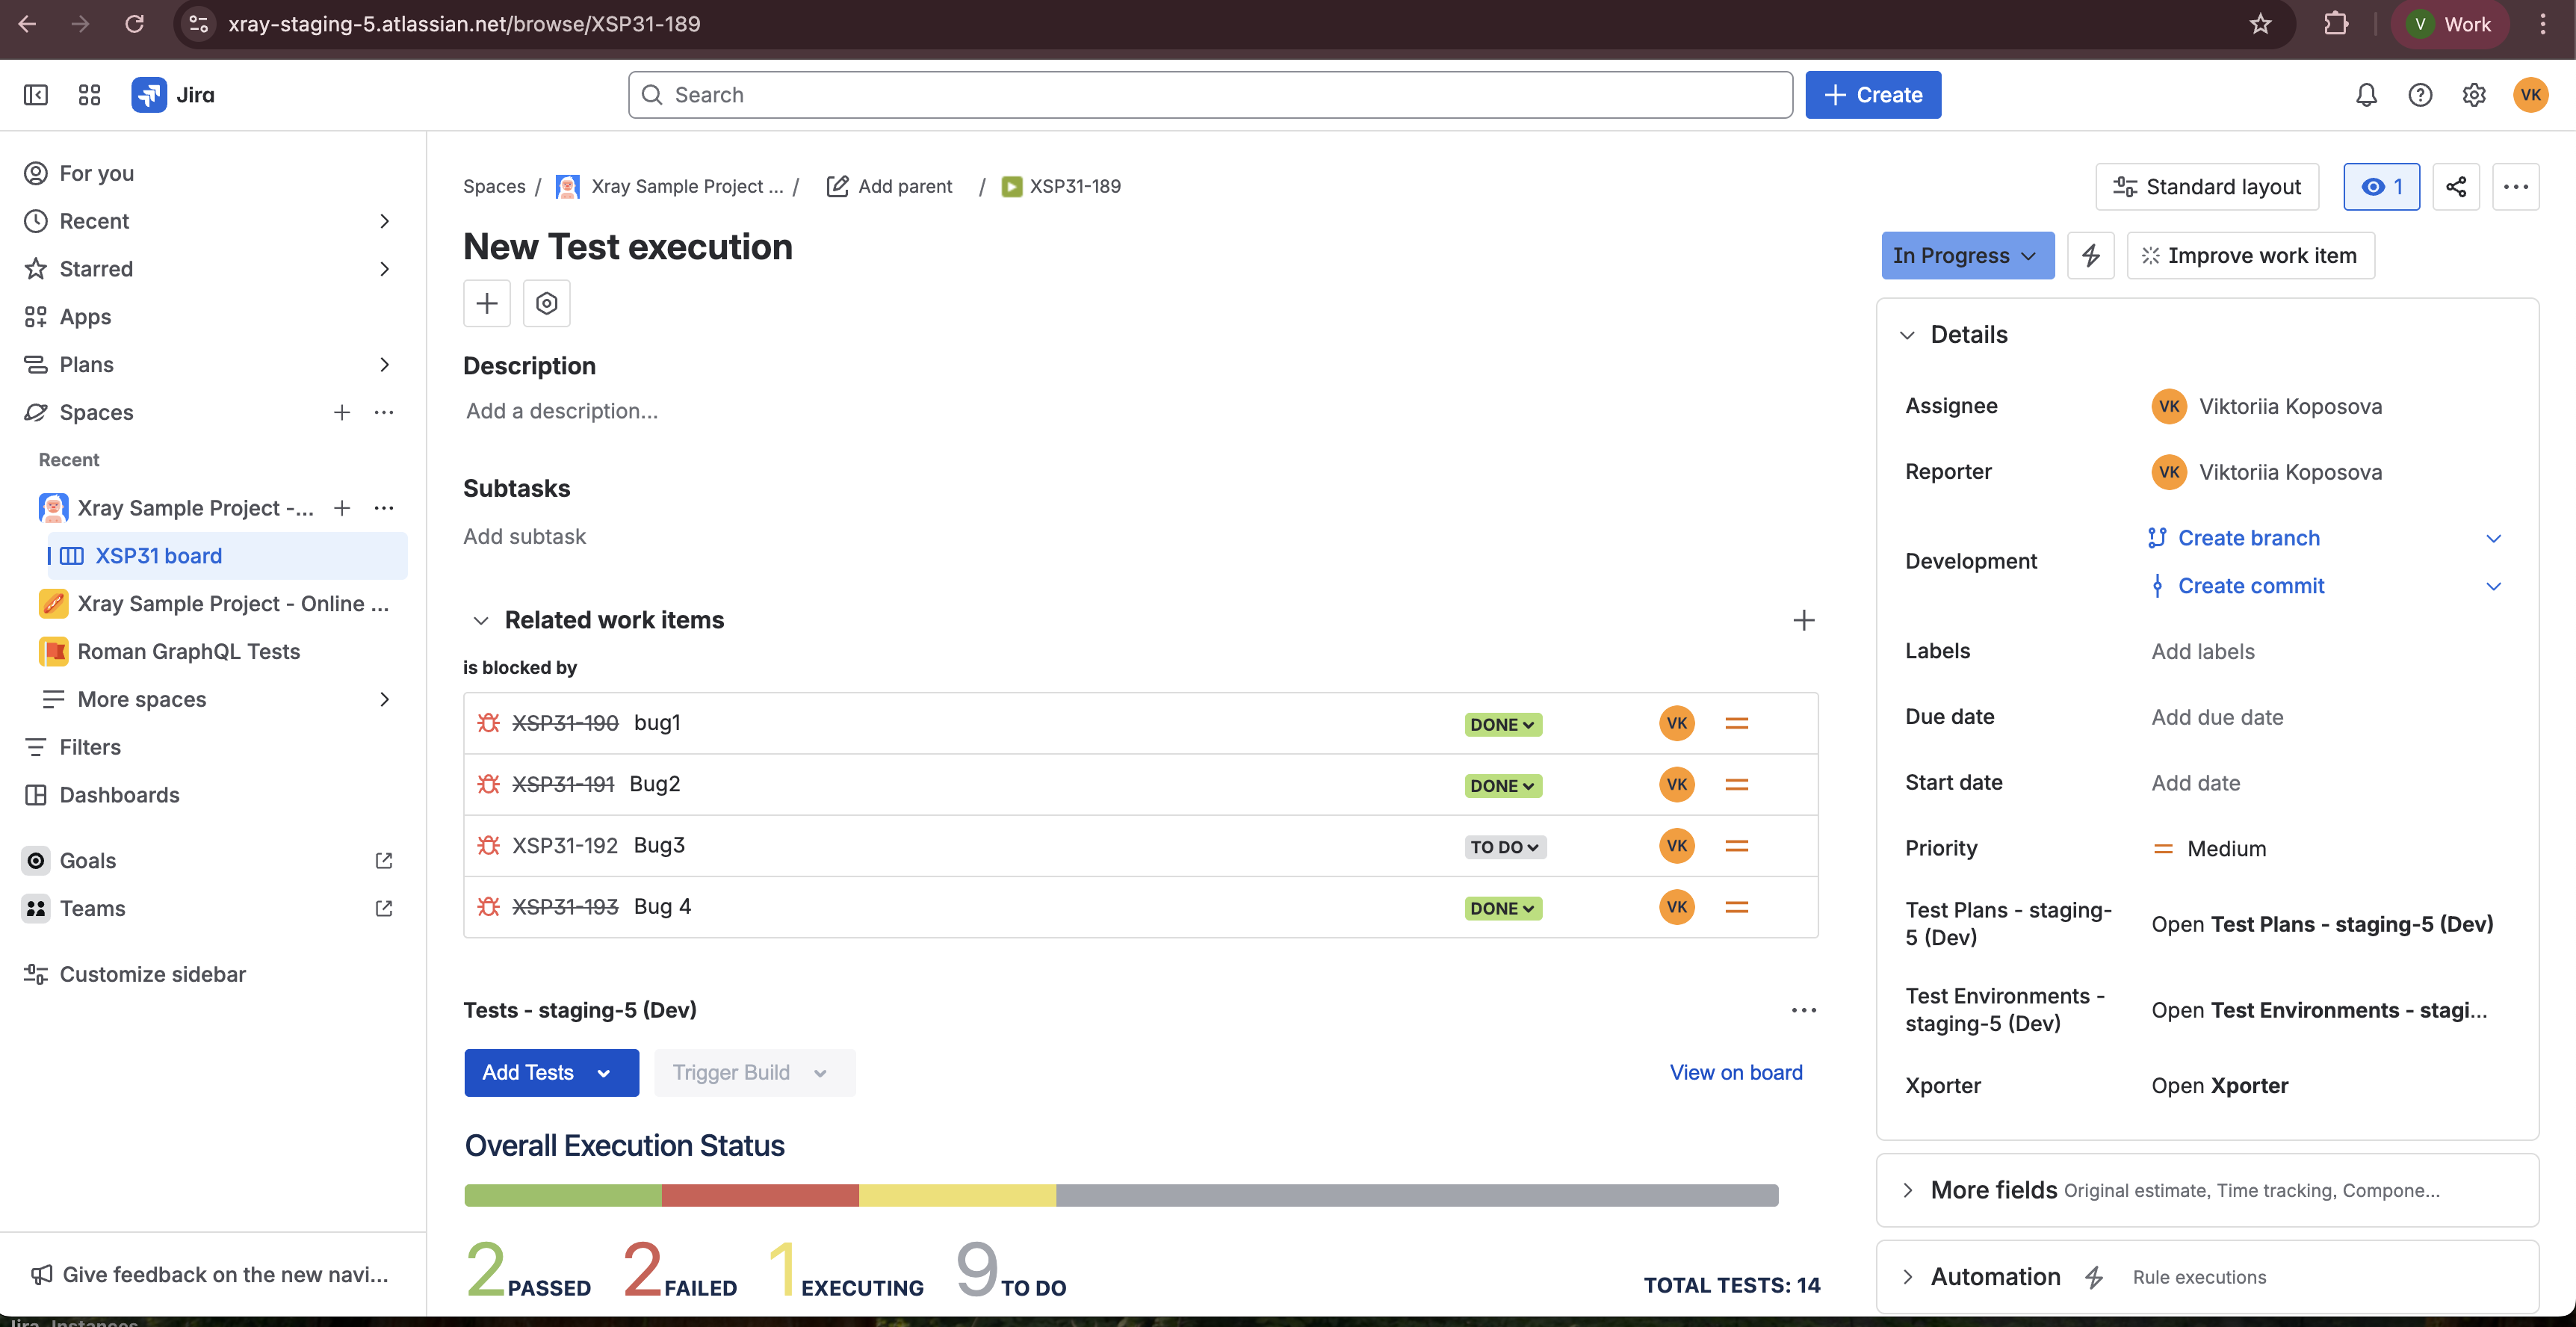The height and width of the screenshot is (1327, 2576).
Task: Click the share icon button
Action: [2456, 187]
